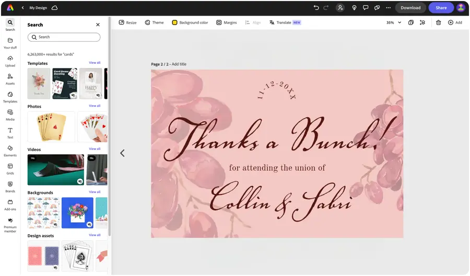Open the Text tool in sidebar
This screenshot has width=470, height=276.
click(x=10, y=133)
